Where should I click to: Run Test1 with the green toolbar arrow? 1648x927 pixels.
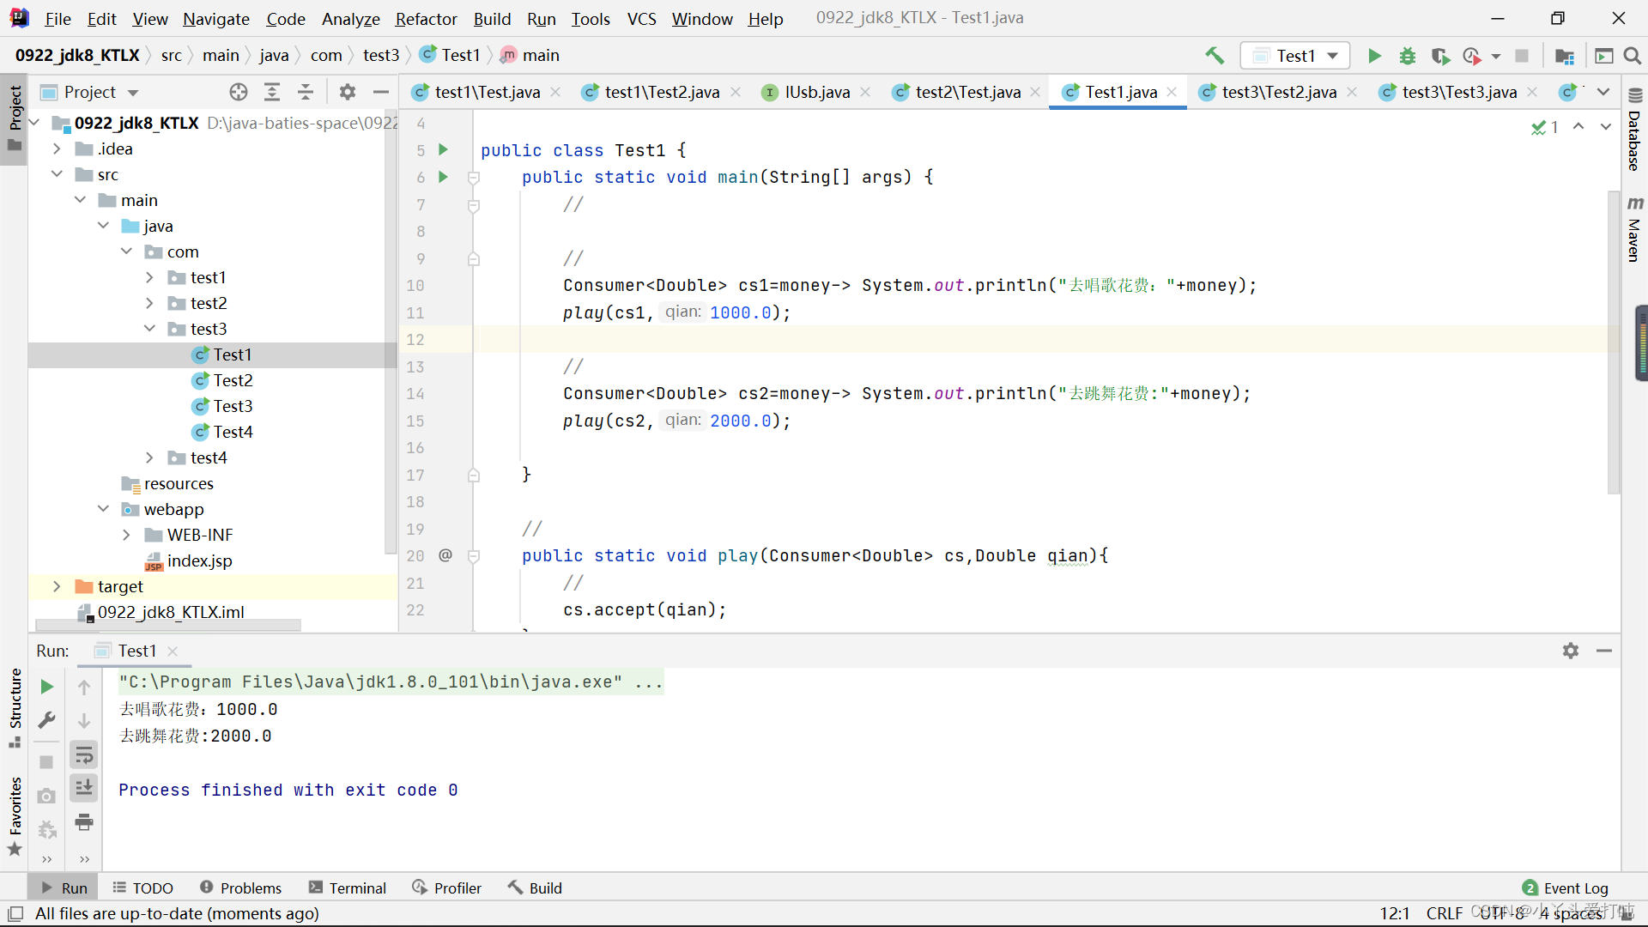(1374, 56)
